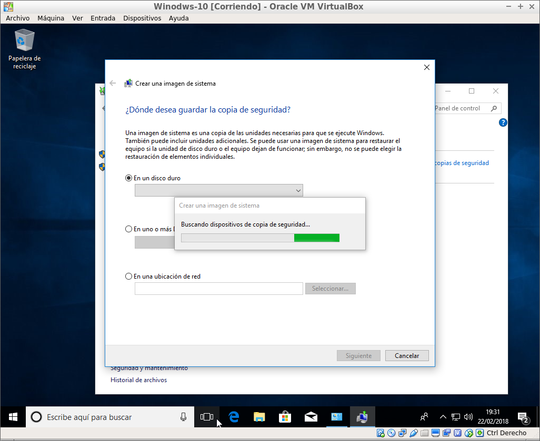Viewport: 540px width, 441px height.
Task: Open File Explorer from the taskbar
Action: pos(259,417)
